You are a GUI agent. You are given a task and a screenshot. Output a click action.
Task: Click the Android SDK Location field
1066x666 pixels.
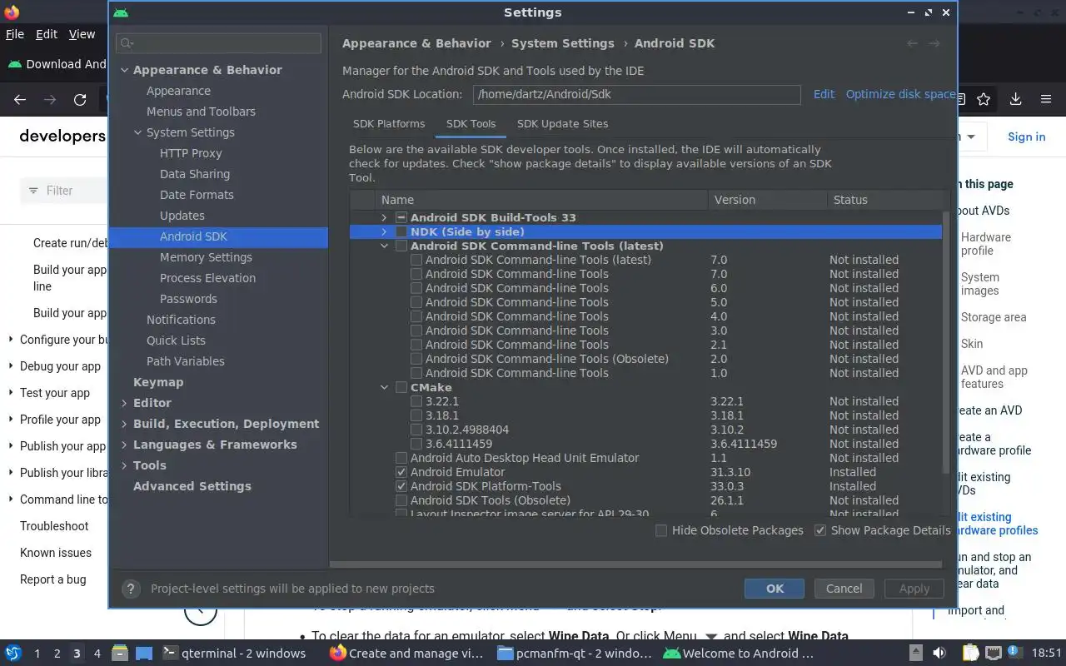click(636, 94)
